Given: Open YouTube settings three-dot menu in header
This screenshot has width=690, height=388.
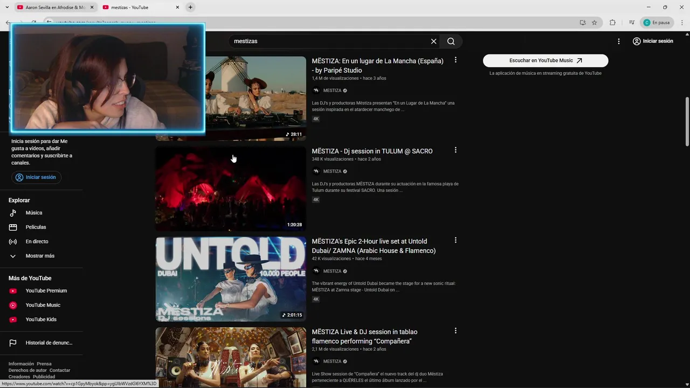Looking at the screenshot, I should coord(619,41).
